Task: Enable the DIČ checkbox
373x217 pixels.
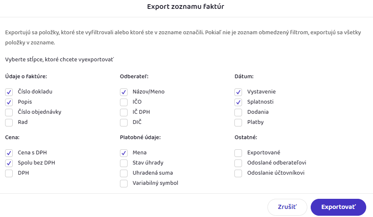Action: click(x=124, y=122)
